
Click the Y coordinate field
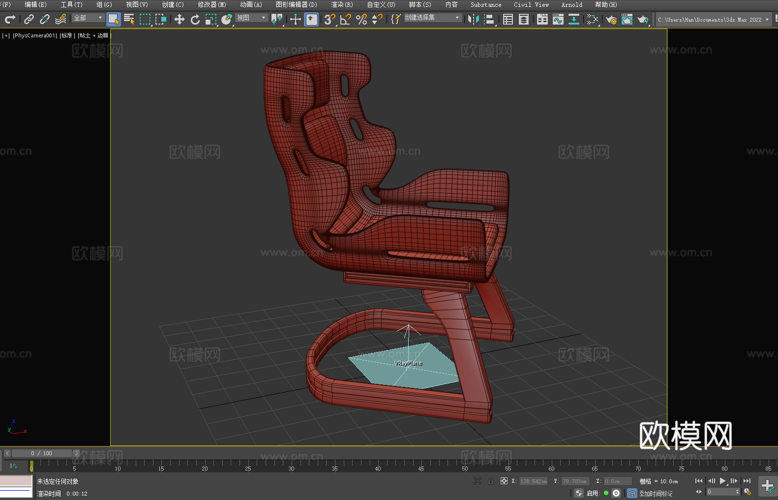[575, 481]
